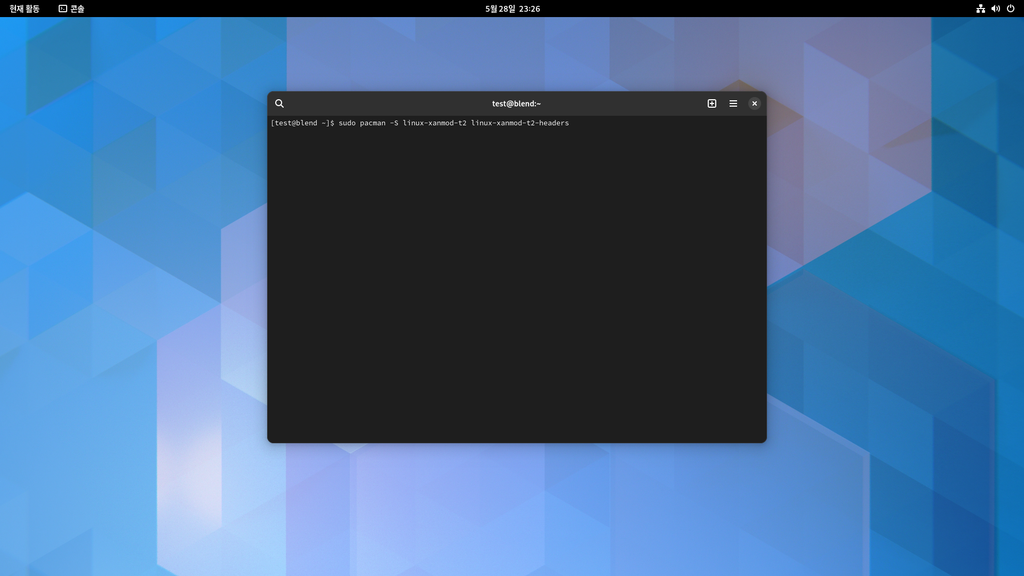The width and height of the screenshot is (1024, 576).
Task: Open the 콘솔 application menu
Action: pos(77,9)
